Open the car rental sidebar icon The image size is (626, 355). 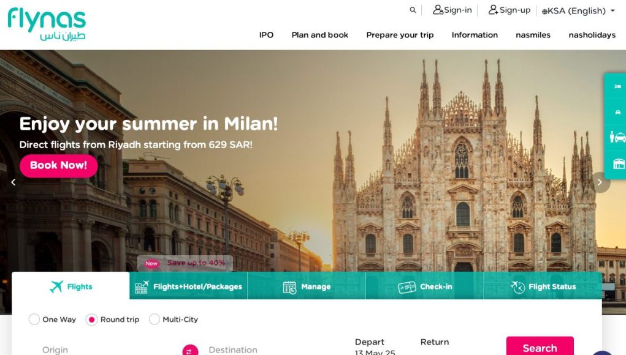(617, 113)
